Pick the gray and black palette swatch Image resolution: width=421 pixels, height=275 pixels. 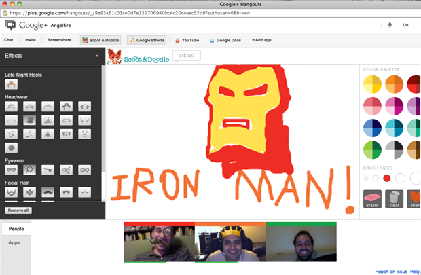(394, 150)
